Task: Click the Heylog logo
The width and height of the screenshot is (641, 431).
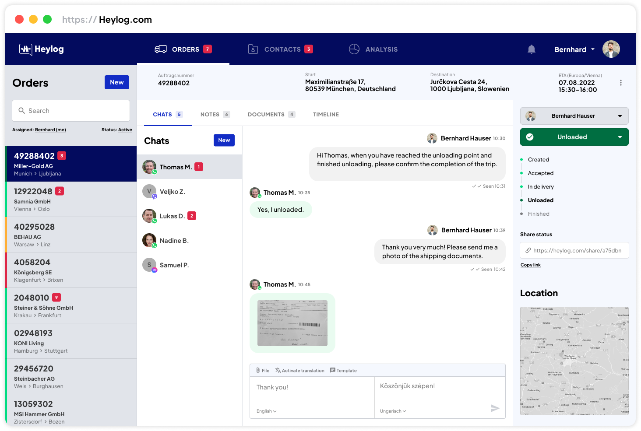Action: tap(42, 49)
